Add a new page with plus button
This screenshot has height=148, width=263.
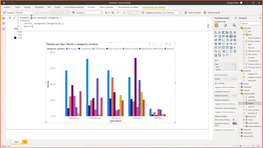pyautogui.click(x=25, y=142)
